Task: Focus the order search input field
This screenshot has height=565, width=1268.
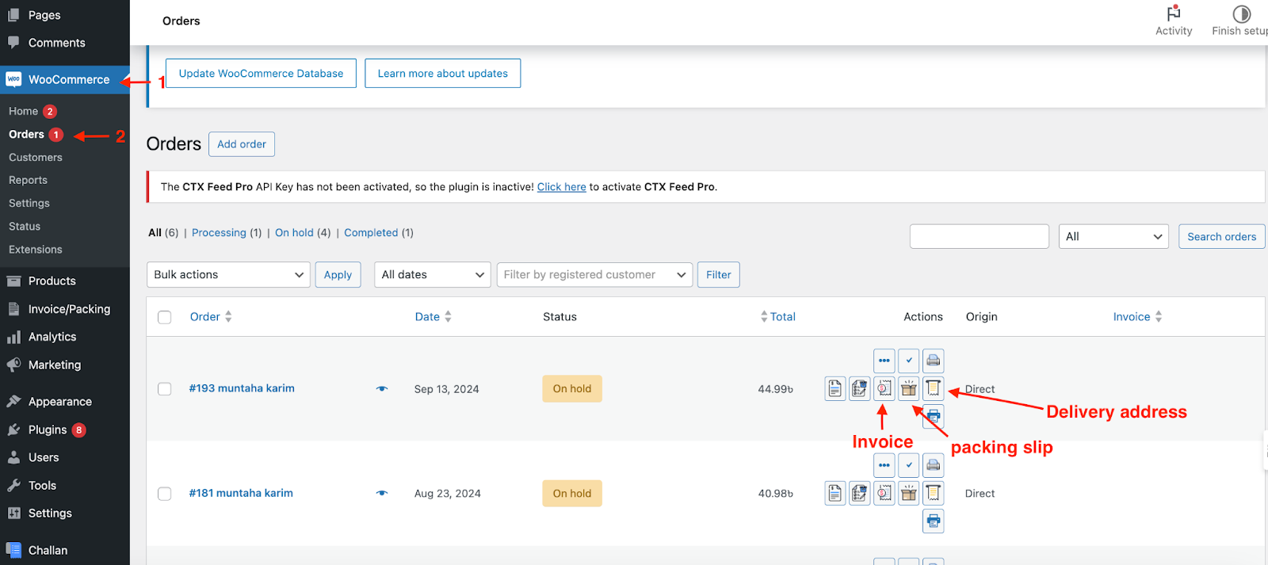Action: coord(980,236)
